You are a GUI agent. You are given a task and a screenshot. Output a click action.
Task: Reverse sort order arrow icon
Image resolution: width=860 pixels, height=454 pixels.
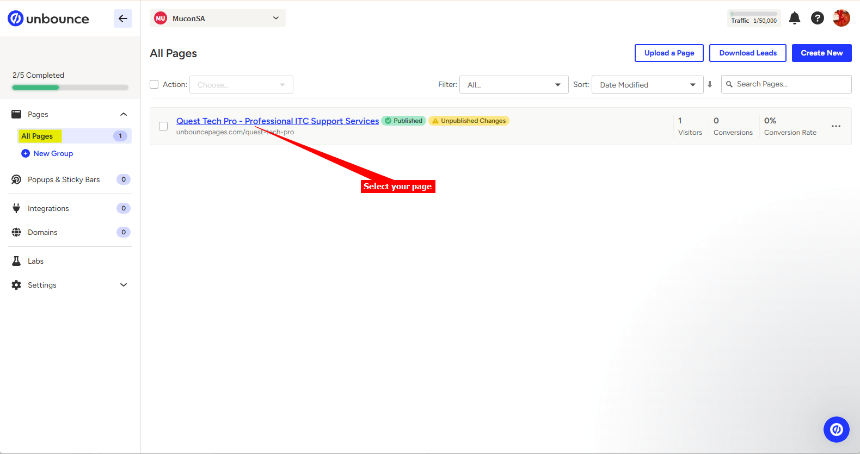[x=710, y=84]
